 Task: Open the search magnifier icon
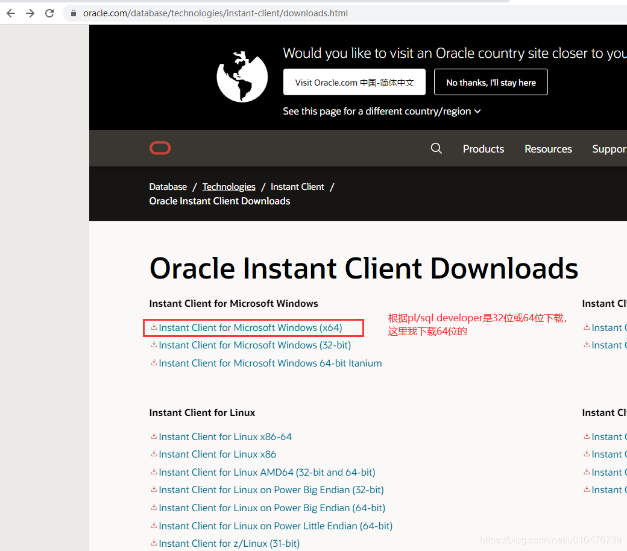[x=436, y=148]
